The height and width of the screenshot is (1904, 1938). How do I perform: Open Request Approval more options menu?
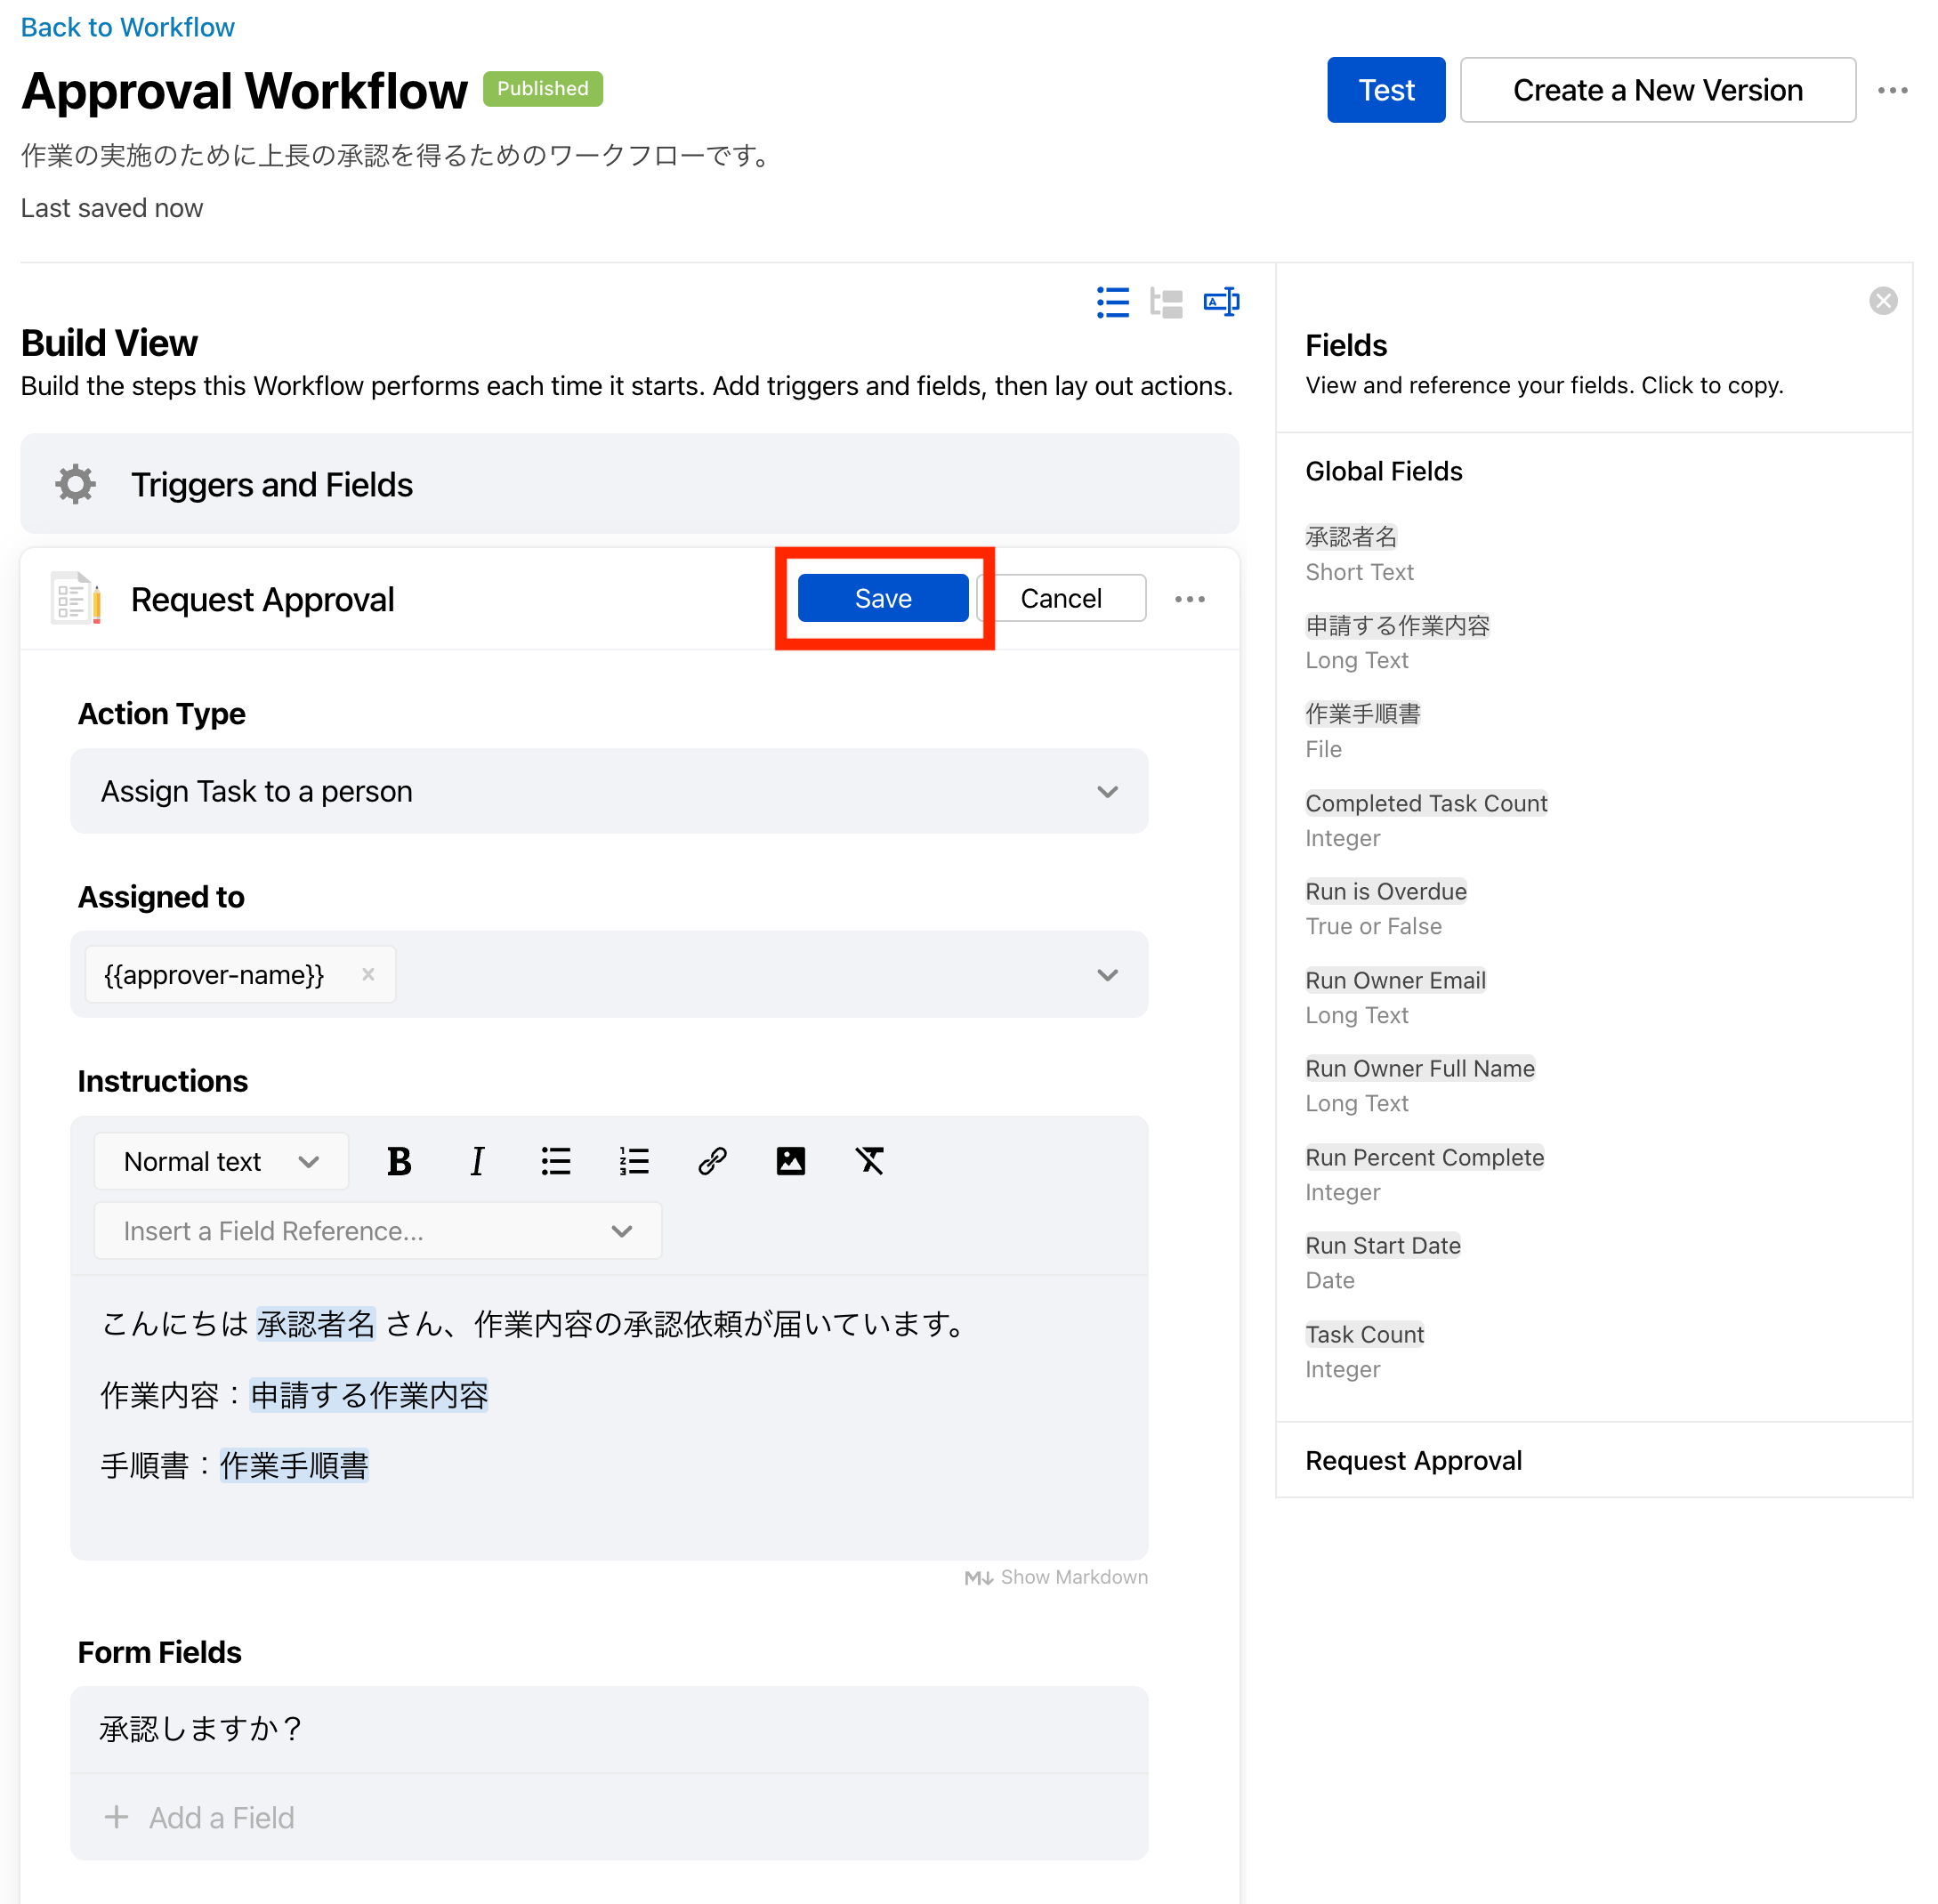1190,599
